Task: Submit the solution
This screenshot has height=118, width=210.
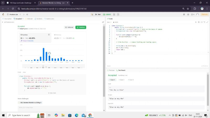Action: 107,14
